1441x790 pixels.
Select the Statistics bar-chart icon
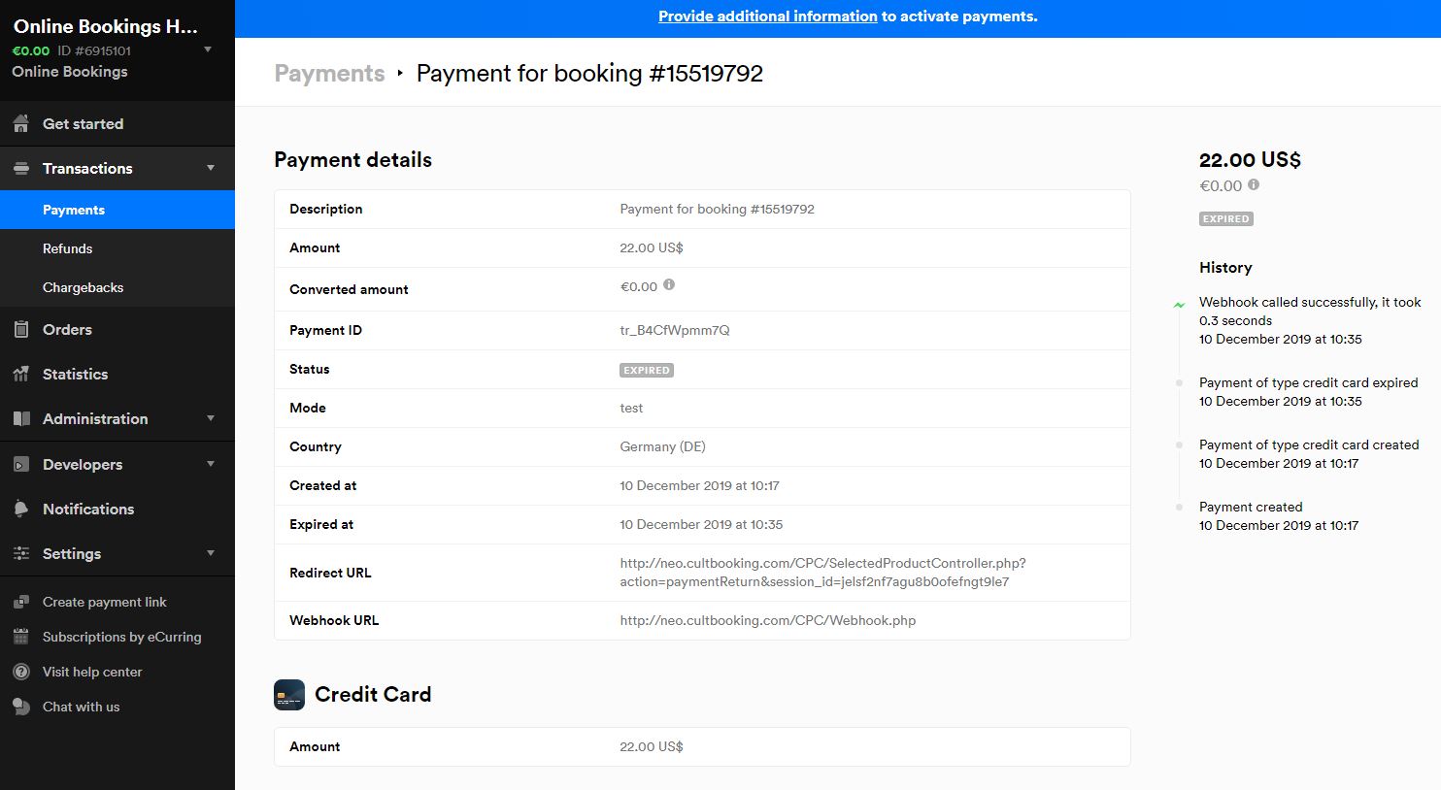21,374
